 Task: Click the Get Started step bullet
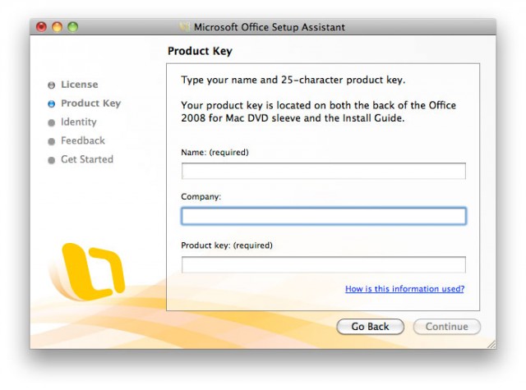(x=51, y=160)
